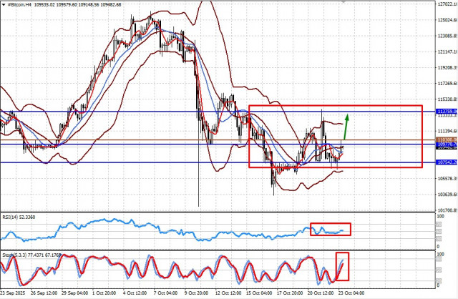Viewport: 458px width, 299px height.
Task: Click the RSI(14) 52.3360 indicator label
Action: tap(19, 217)
